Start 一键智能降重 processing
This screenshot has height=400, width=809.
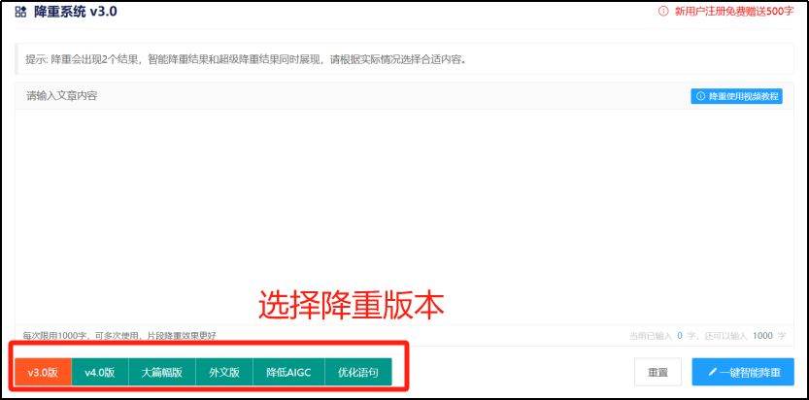pos(743,372)
